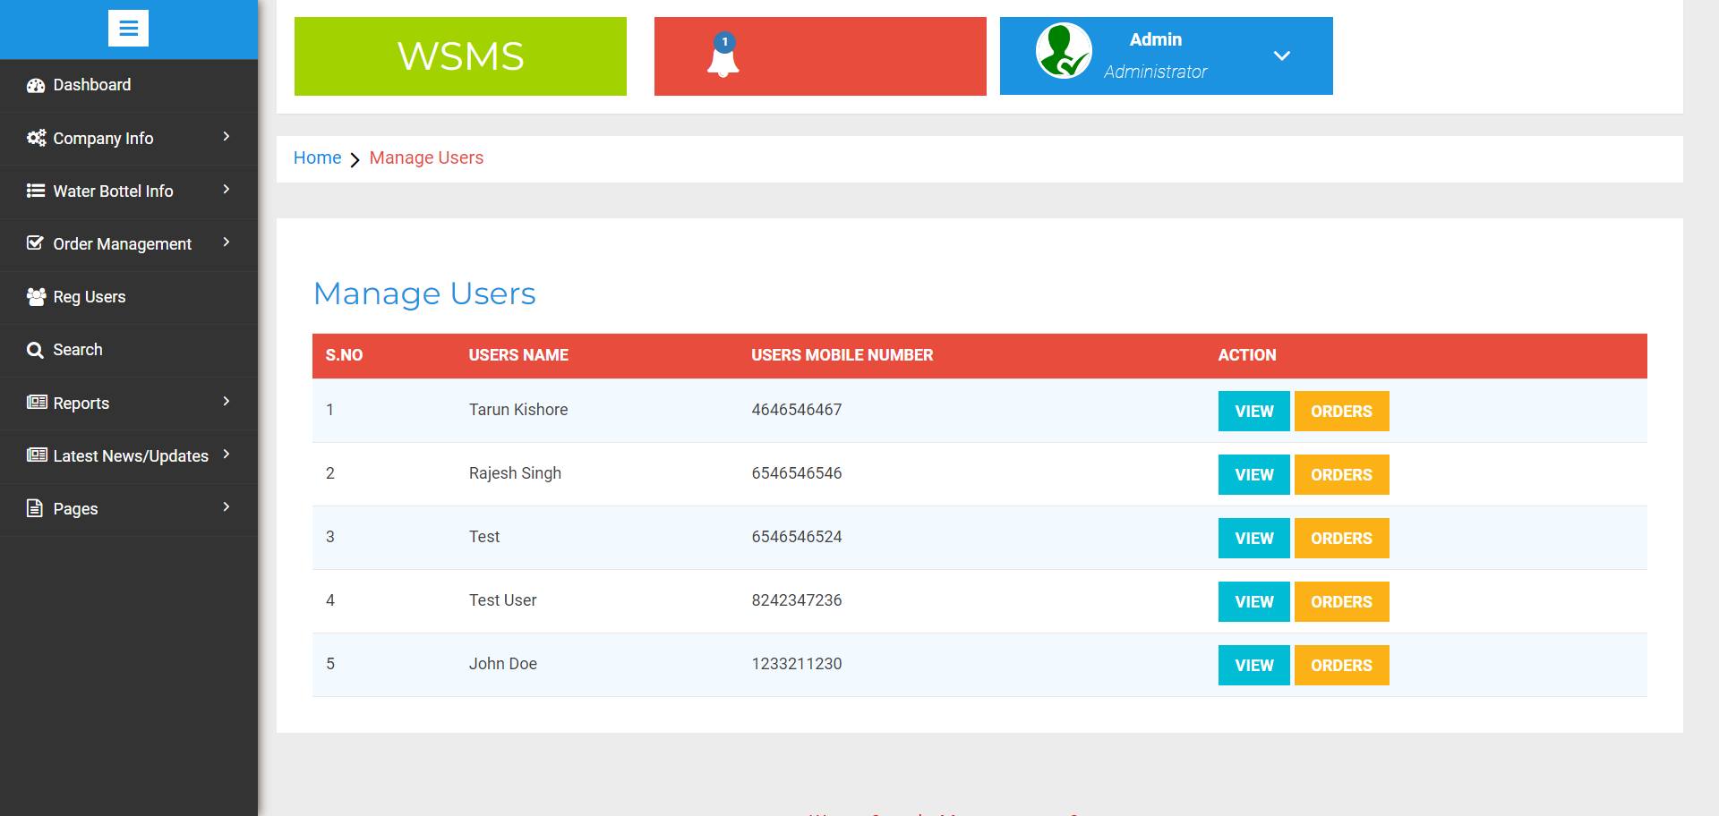This screenshot has width=1719, height=816.
Task: Click the USERS NAME column header
Action: (518, 355)
